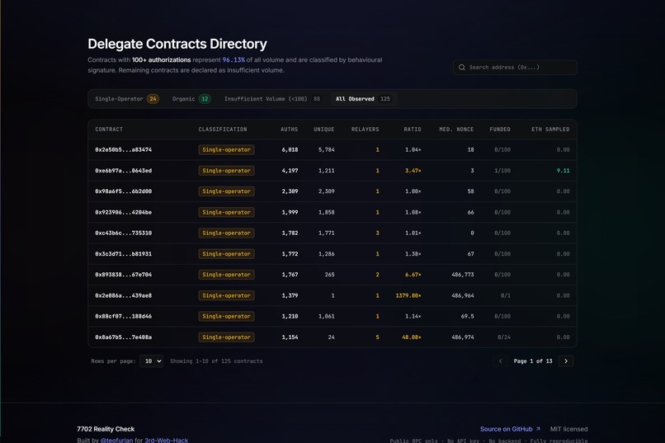Select the Insufficient Volume filter tab
This screenshot has height=443, width=665.
(x=271, y=99)
